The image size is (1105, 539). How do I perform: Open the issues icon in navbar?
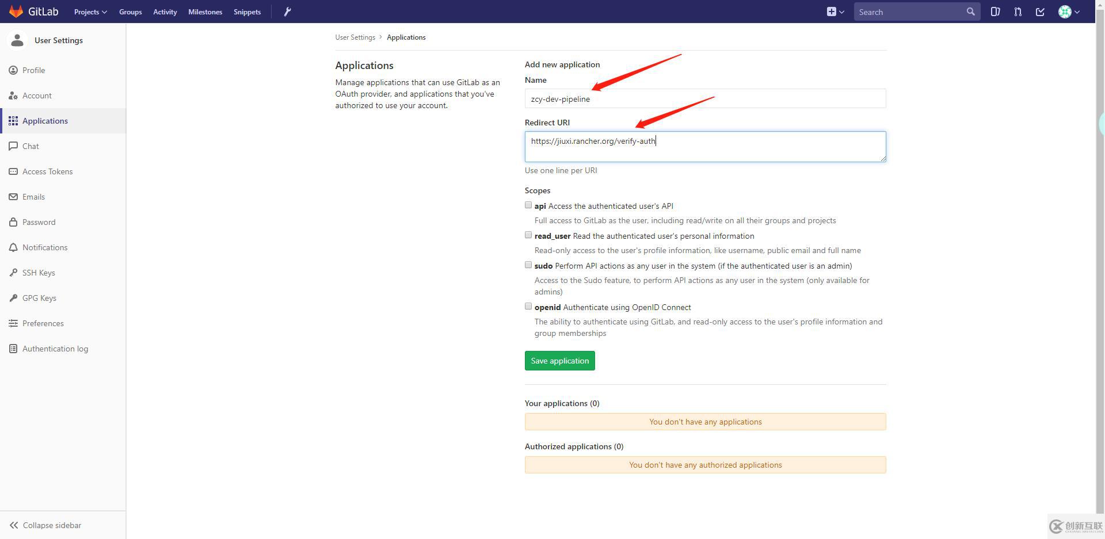995,12
